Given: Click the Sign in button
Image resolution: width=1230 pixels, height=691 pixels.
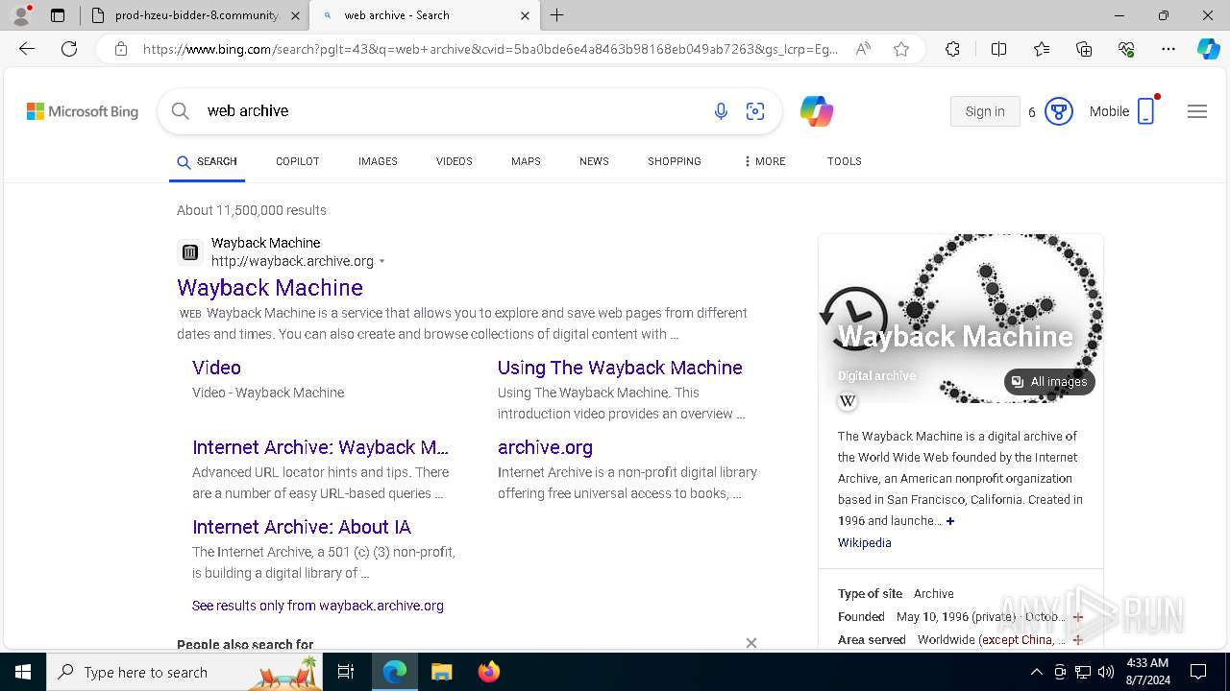Looking at the screenshot, I should (x=985, y=111).
